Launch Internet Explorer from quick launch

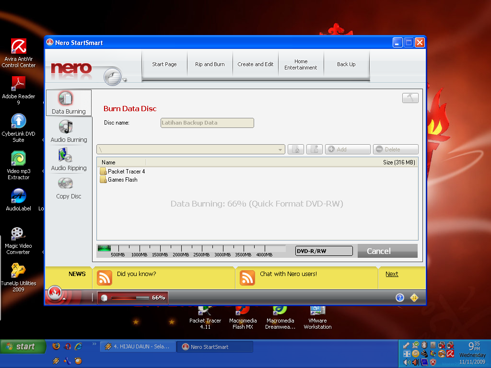pyautogui.click(x=79, y=346)
